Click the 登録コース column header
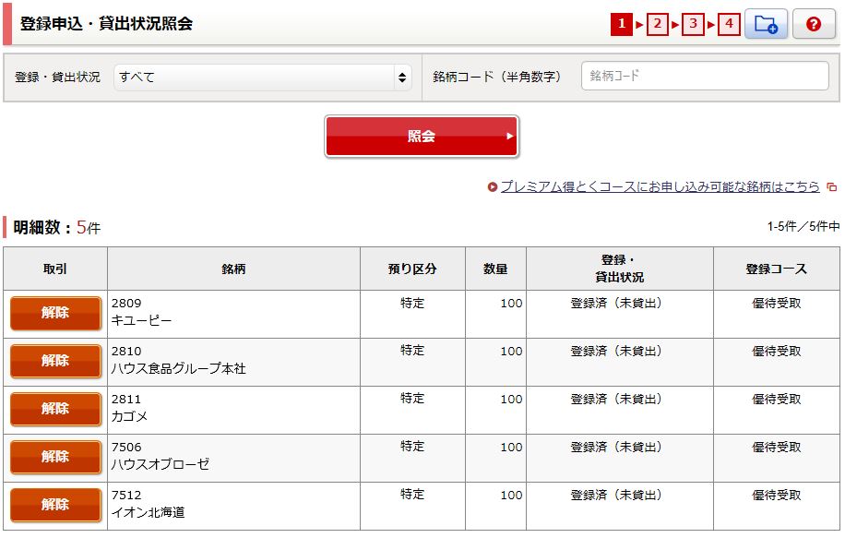 (x=776, y=269)
